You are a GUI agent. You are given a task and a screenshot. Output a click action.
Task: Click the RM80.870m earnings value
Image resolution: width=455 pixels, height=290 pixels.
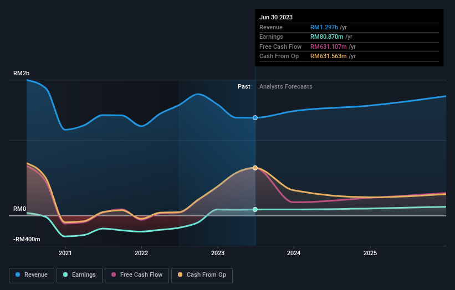click(x=327, y=37)
